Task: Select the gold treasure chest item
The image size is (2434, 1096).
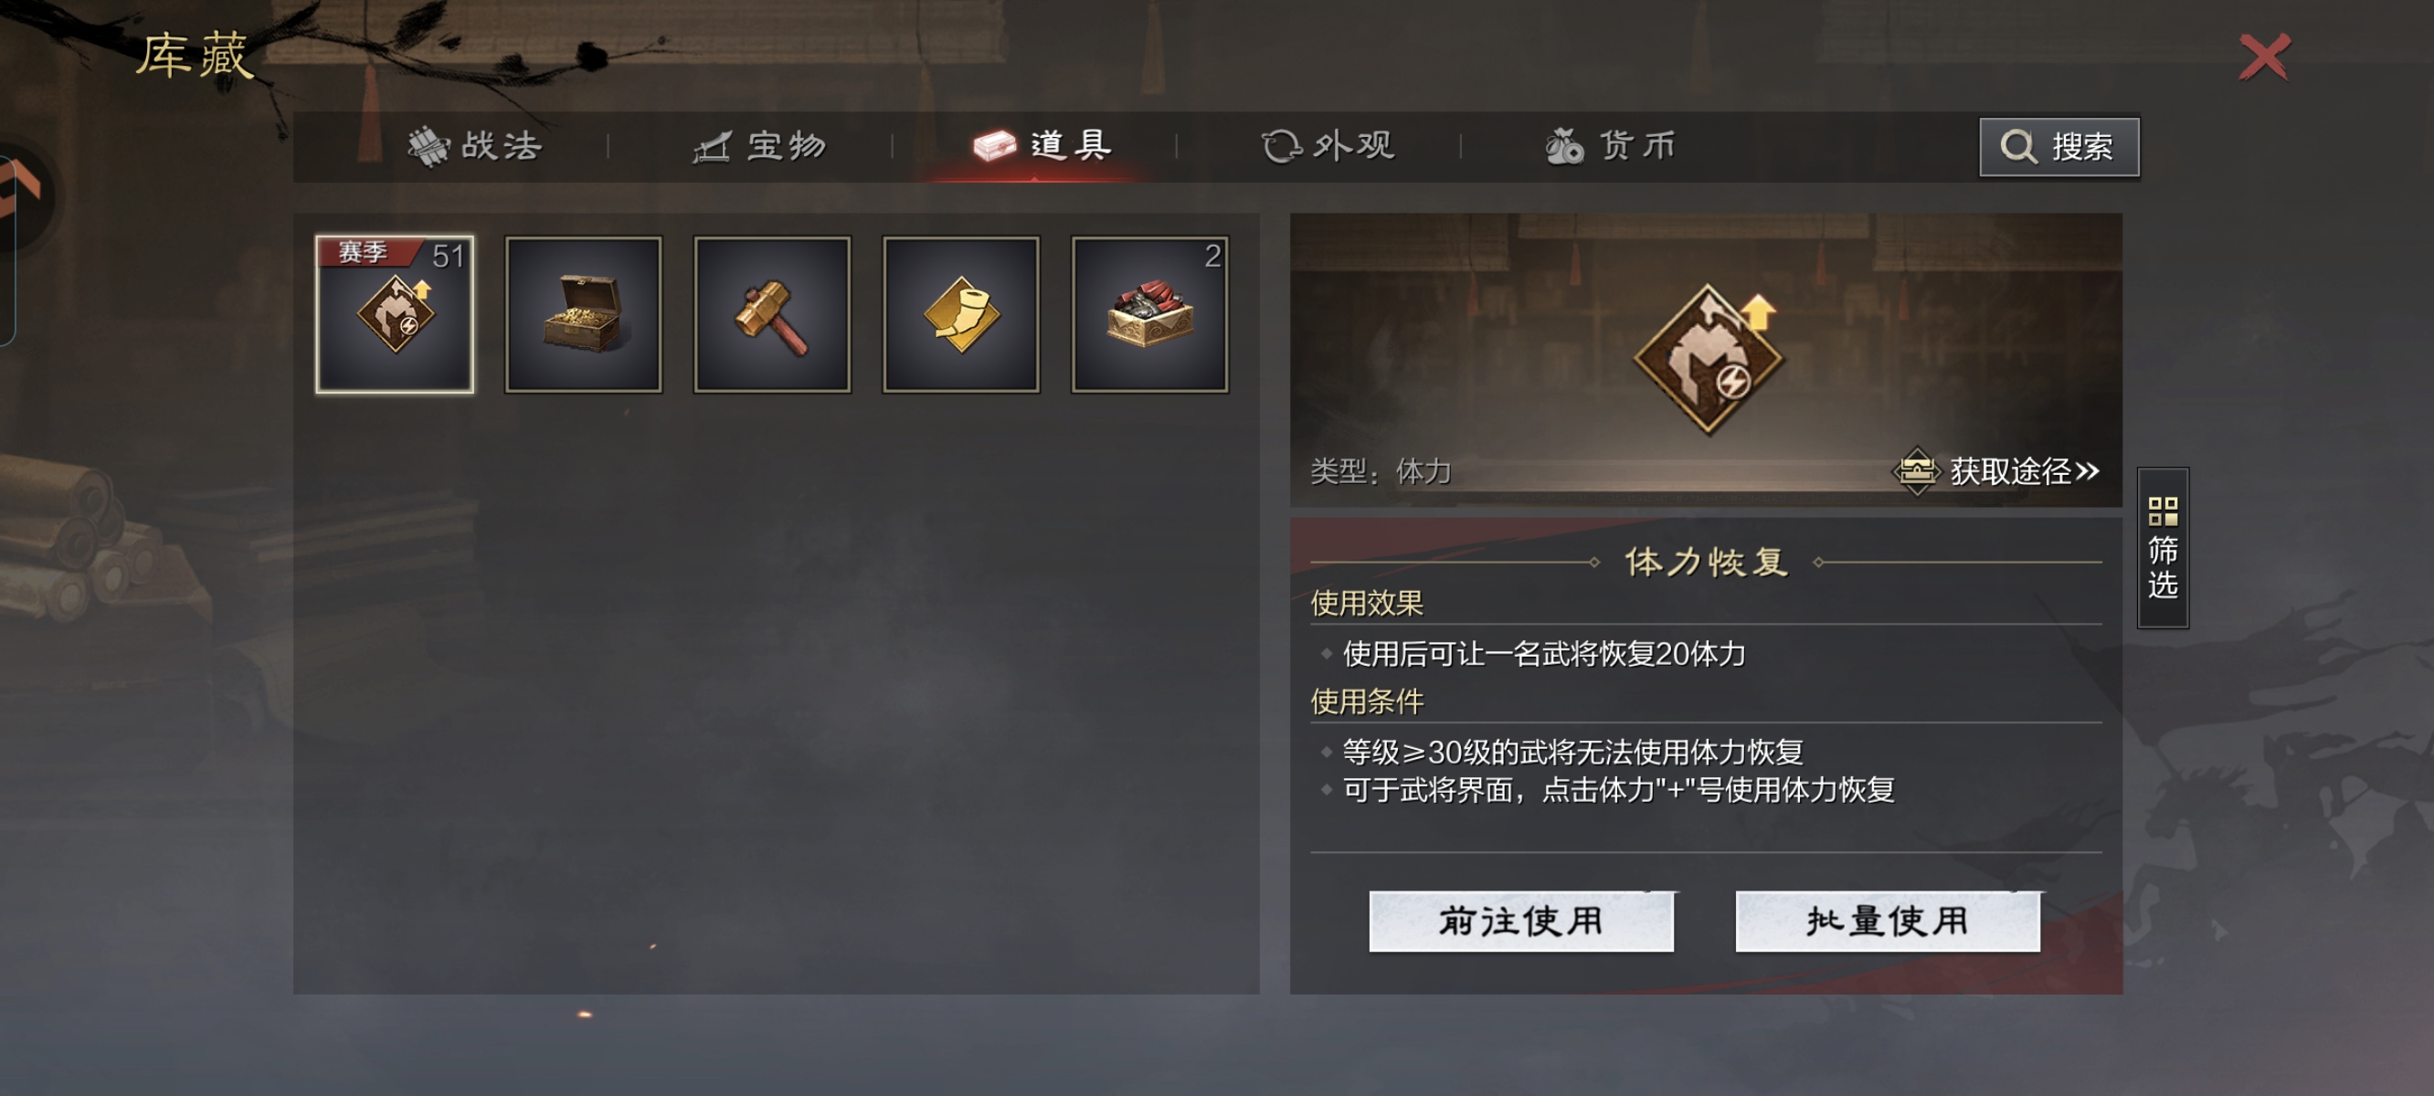Action: click(583, 313)
